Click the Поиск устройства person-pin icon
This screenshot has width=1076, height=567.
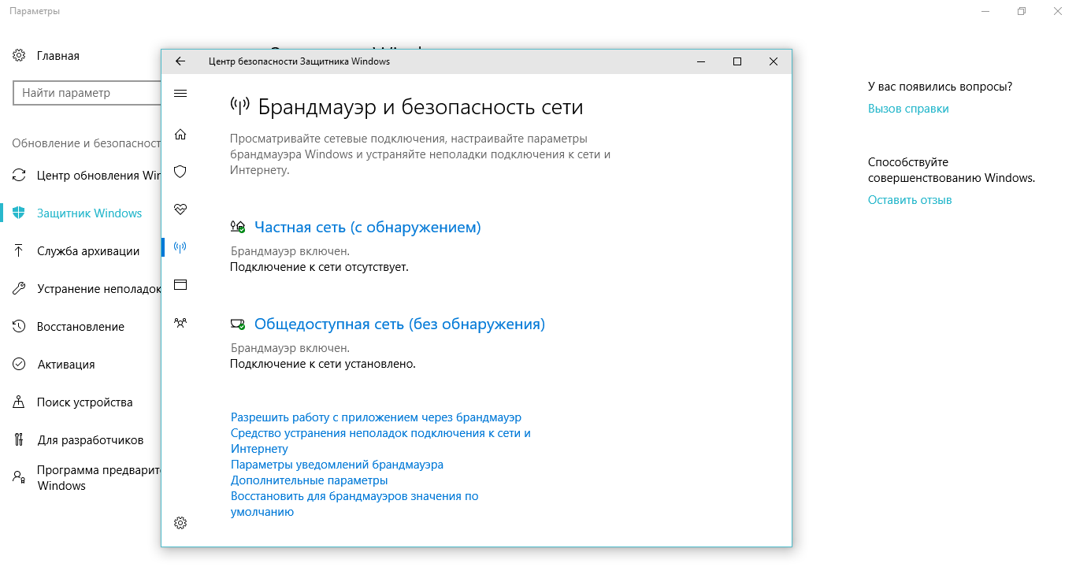coord(19,402)
